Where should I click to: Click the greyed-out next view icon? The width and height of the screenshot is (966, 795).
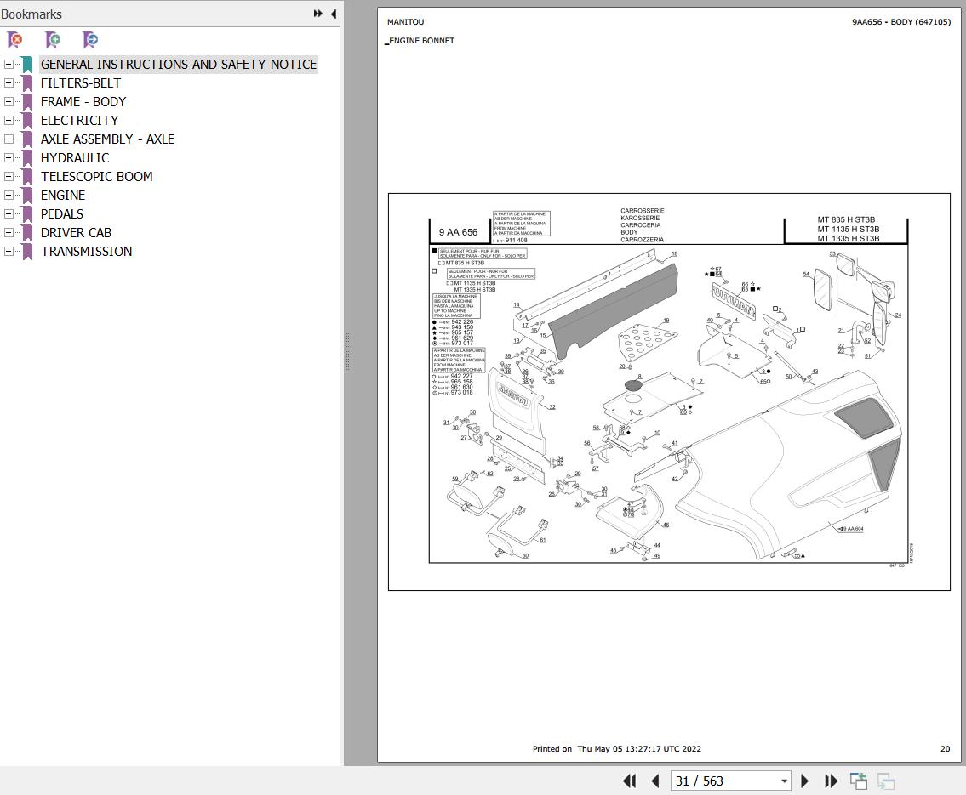885,781
